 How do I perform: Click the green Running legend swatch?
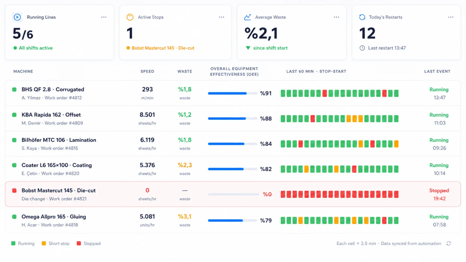(13, 243)
